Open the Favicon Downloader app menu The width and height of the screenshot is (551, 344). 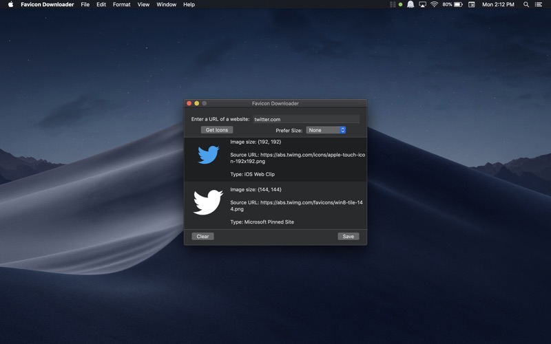(48, 5)
